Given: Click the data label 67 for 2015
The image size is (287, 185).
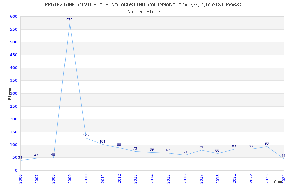Looking at the screenshot, I should (168, 150).
